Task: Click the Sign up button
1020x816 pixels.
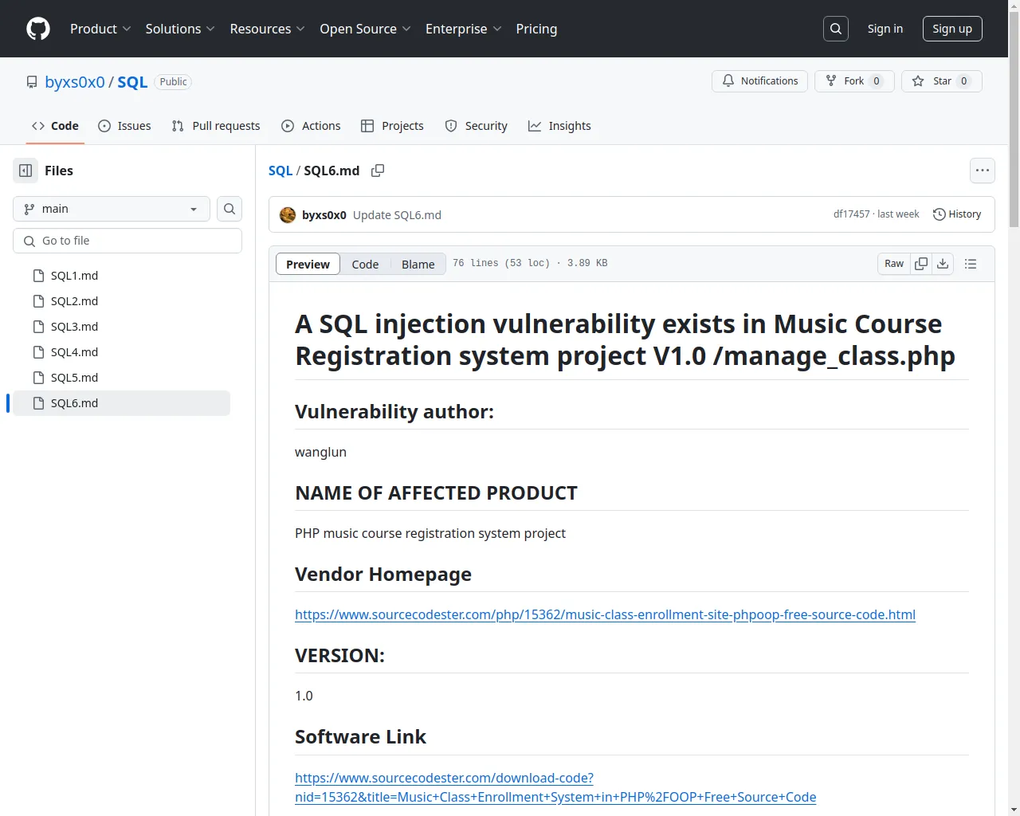Action: point(952,29)
